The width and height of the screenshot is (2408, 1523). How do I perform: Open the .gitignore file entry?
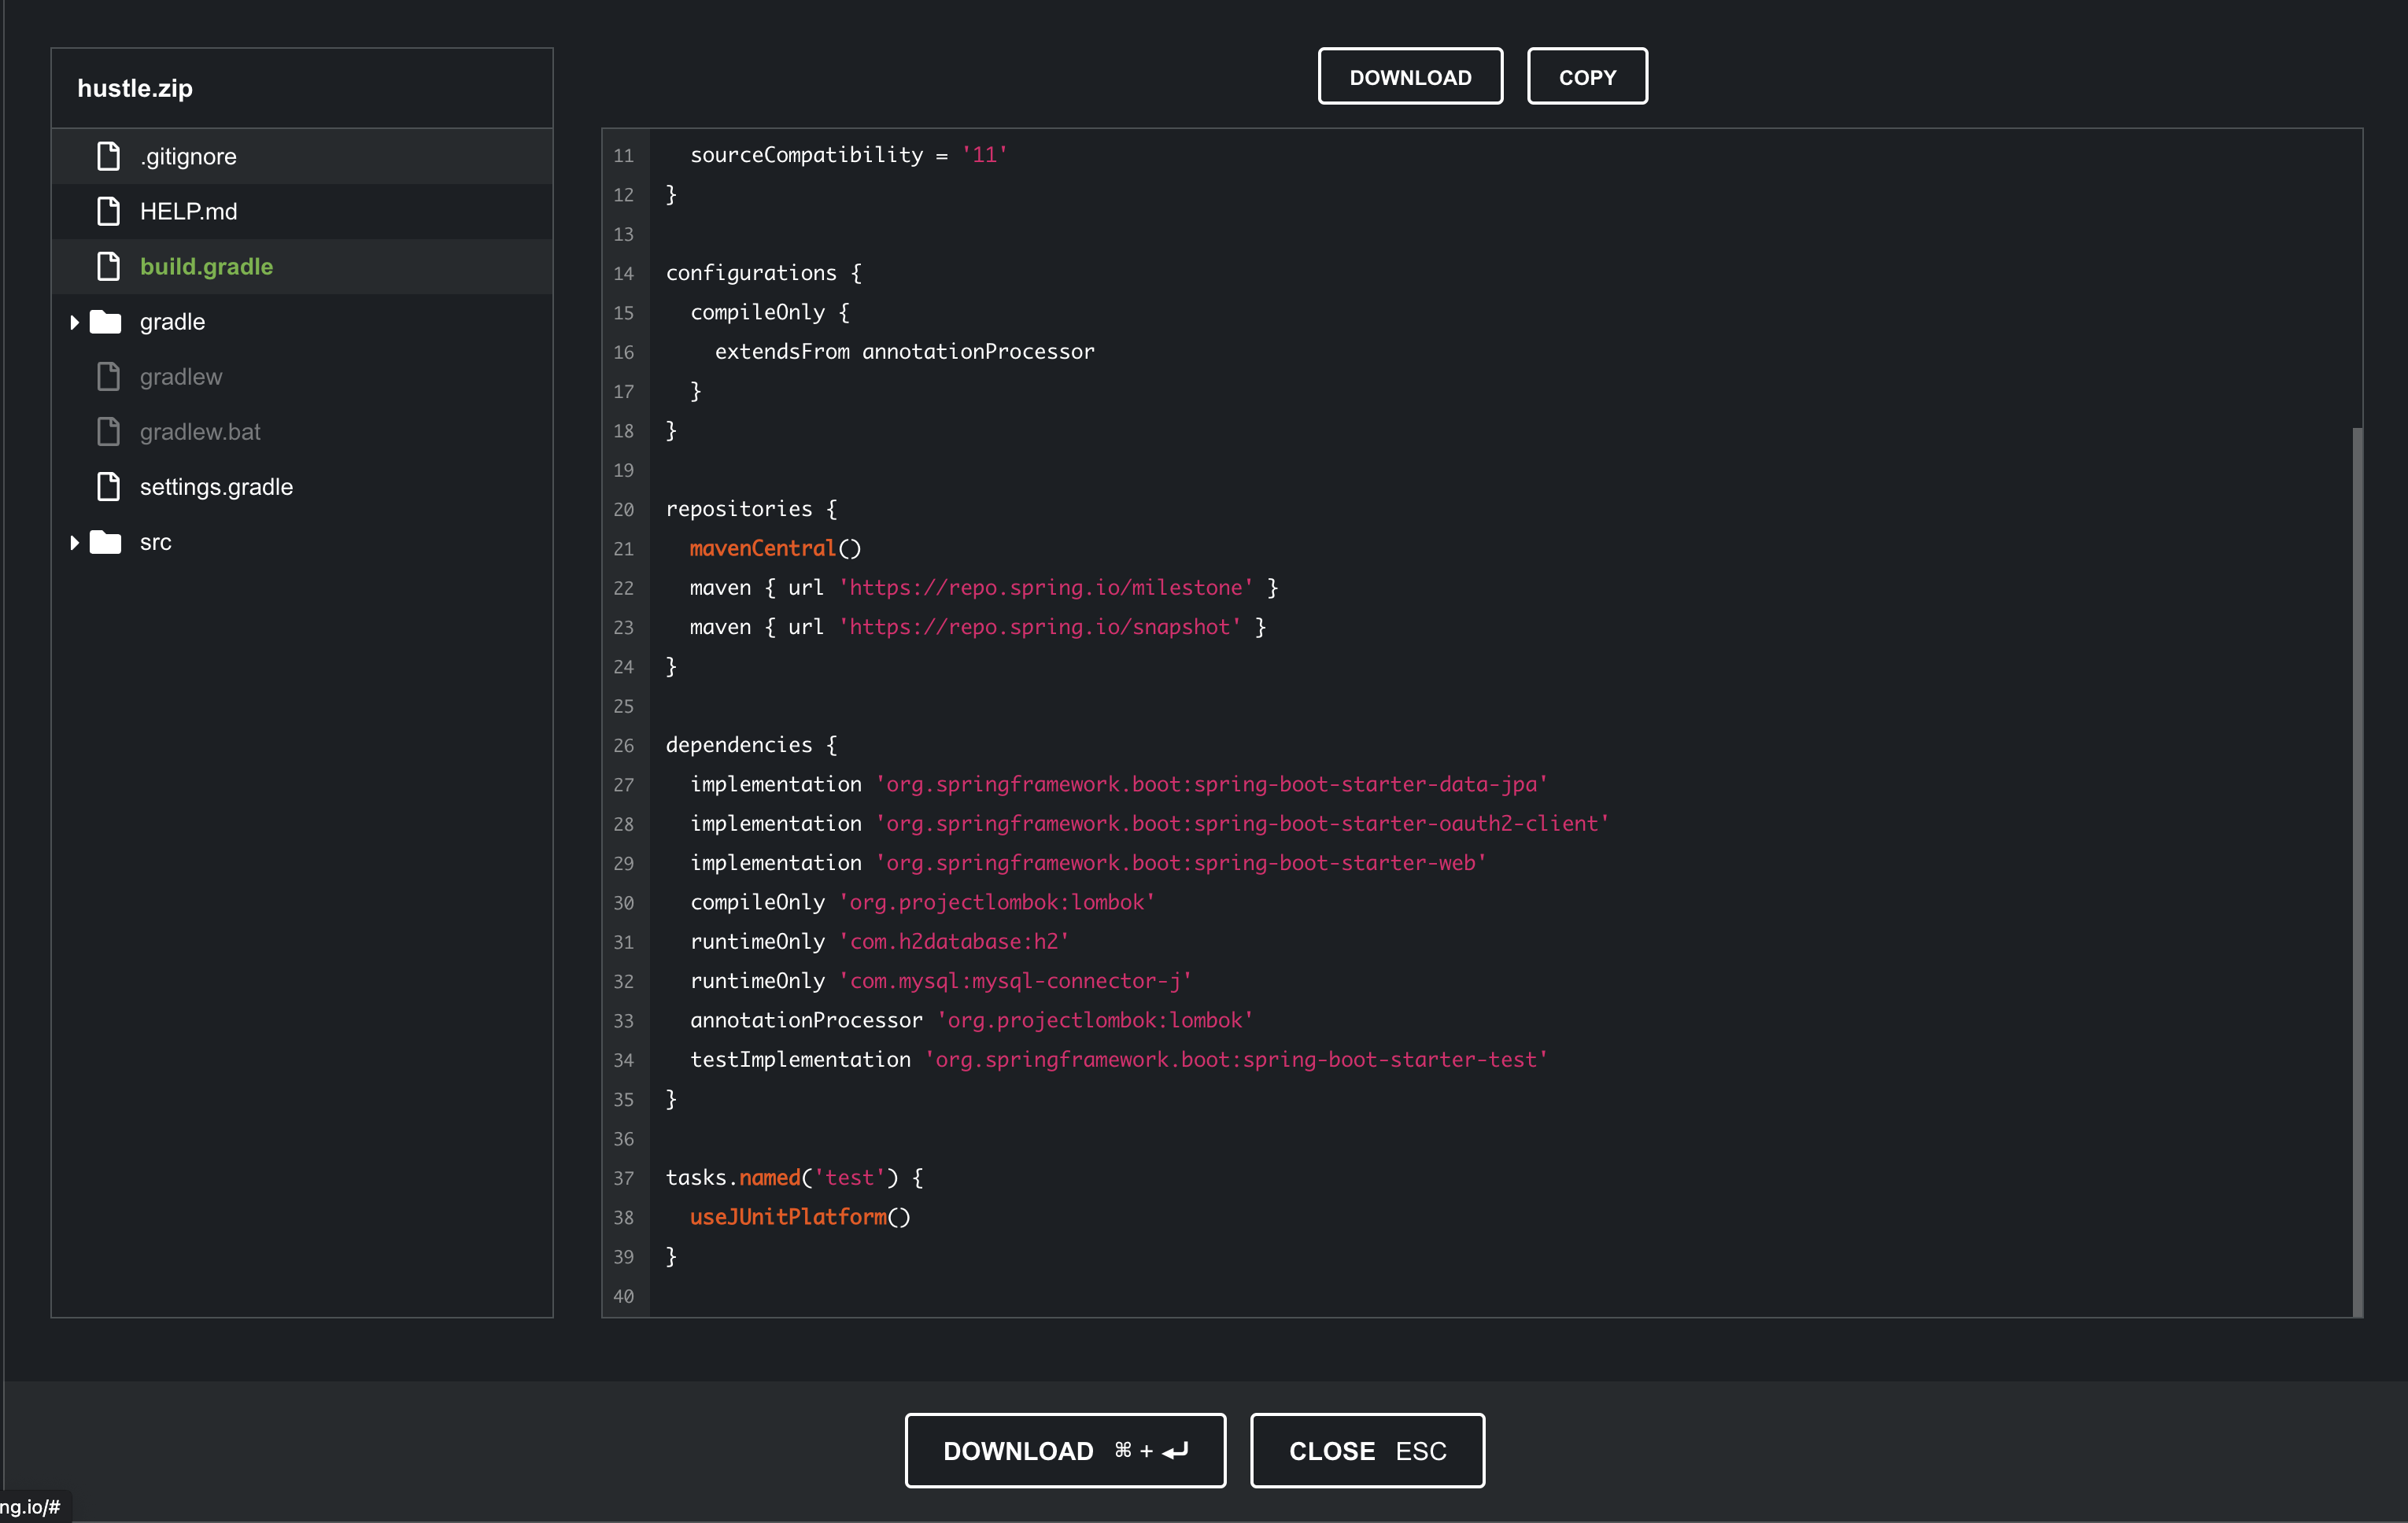[188, 156]
